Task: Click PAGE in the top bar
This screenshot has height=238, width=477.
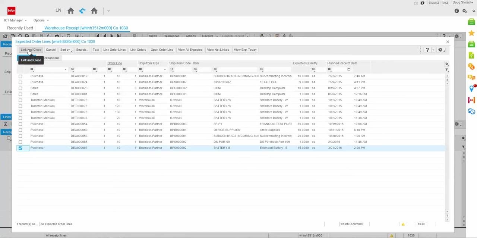Action: click(445, 3)
